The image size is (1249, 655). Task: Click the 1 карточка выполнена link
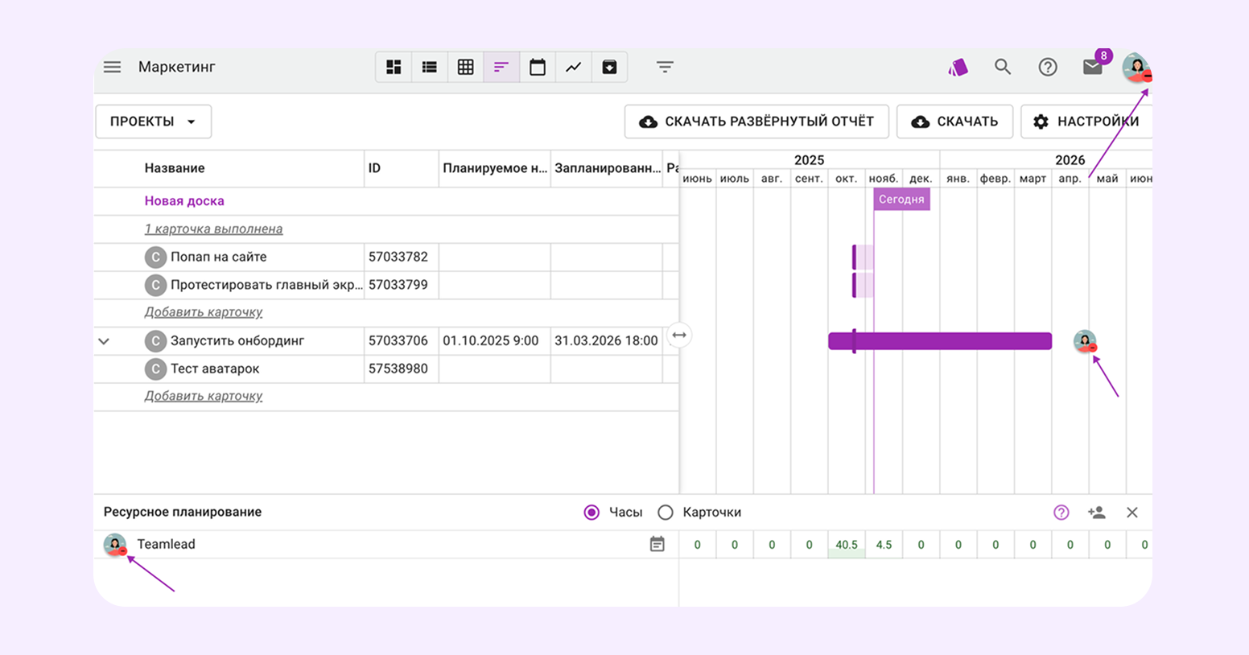pos(213,229)
